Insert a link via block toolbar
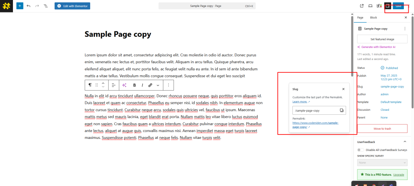This screenshot has height=186, width=414. pyautogui.click(x=150, y=85)
